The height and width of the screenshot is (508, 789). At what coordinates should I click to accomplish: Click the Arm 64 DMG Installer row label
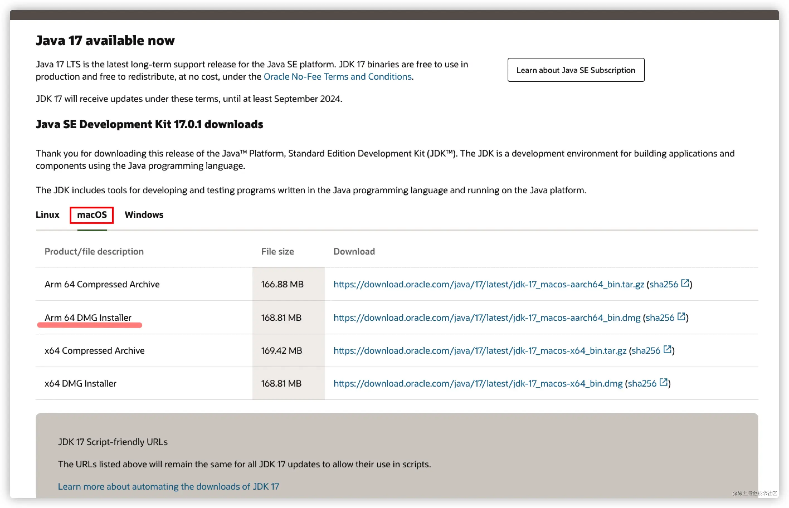(x=88, y=318)
